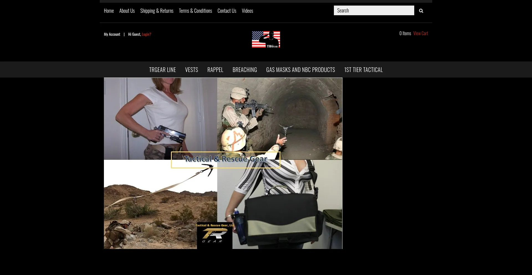Click the TRGear flag logo
532x275 pixels.
coord(266,39)
